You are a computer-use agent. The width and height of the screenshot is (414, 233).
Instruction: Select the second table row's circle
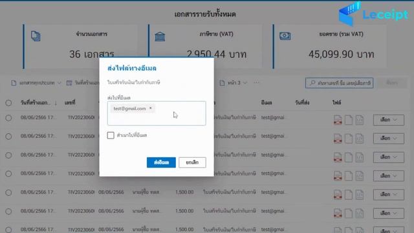pos(8,137)
